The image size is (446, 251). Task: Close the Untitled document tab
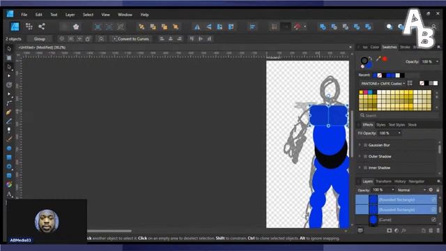coord(351,47)
